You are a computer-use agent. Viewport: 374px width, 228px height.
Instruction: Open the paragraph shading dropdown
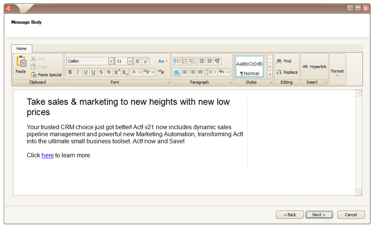pyautogui.click(x=224, y=72)
